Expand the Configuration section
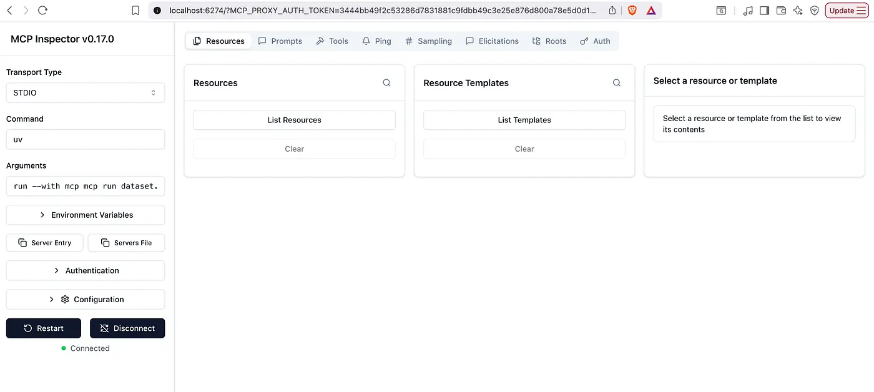The image size is (874, 392). [86, 299]
